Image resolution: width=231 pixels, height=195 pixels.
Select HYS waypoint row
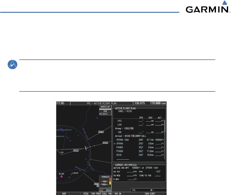139,121
